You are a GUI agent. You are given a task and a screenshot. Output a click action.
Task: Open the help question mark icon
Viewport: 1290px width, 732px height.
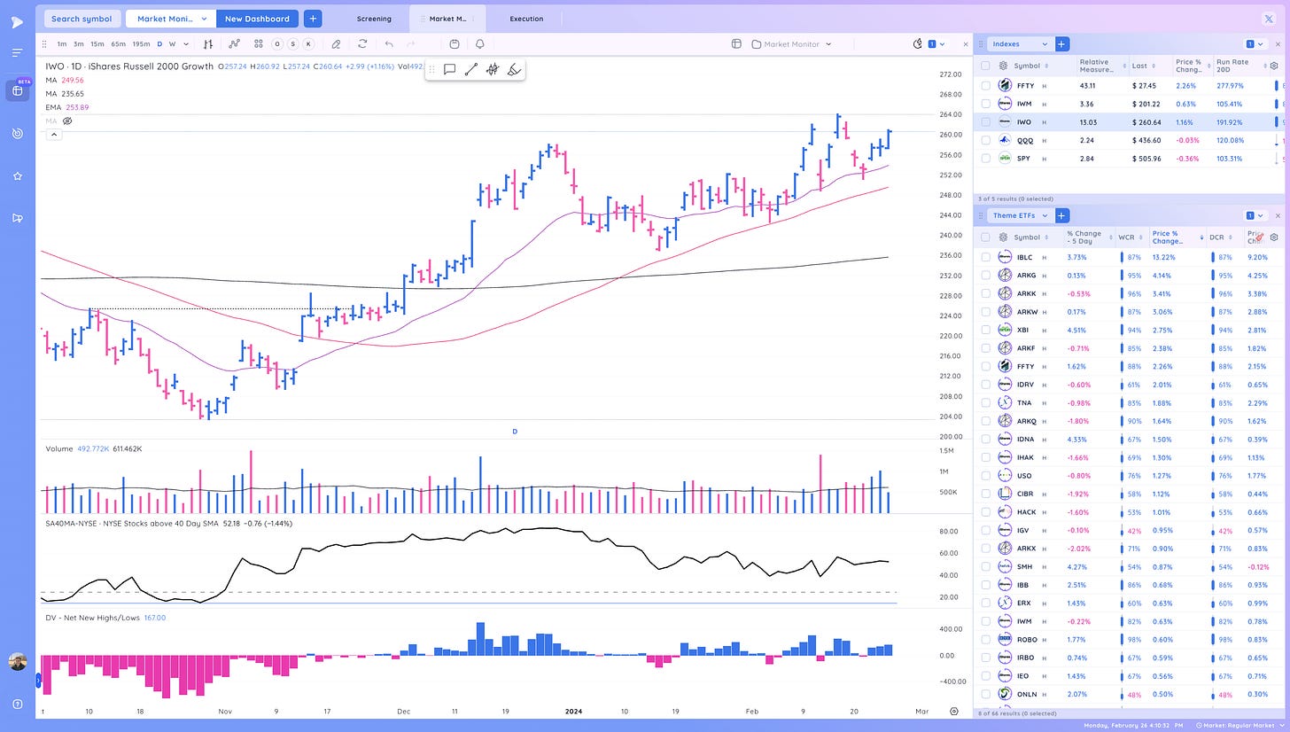tap(18, 704)
